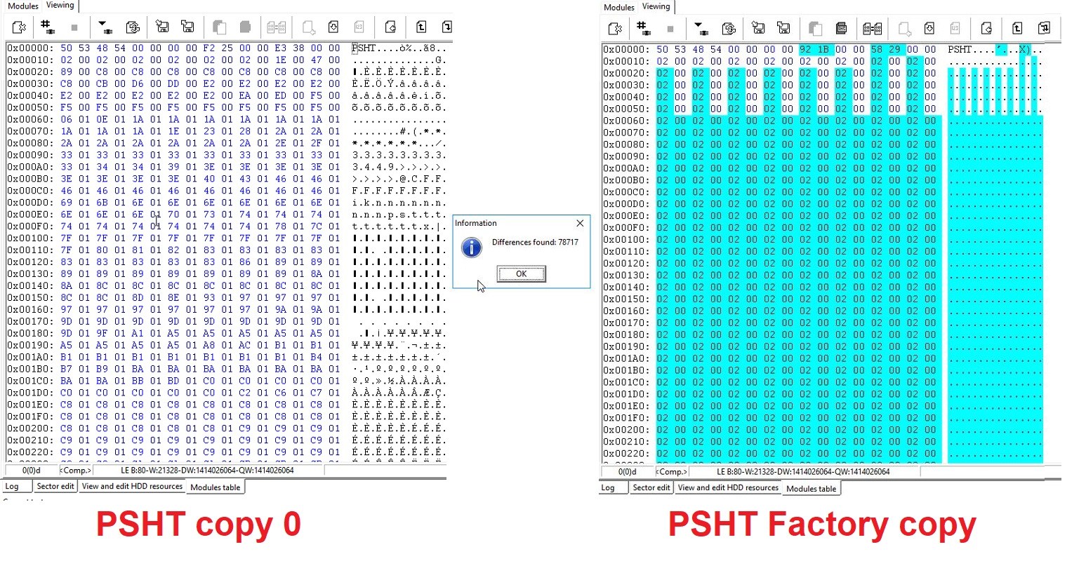Open the Log tab below the left panel

[12, 486]
